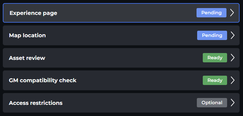Open GM compatibility check row
Screen dimensions: 243x116
pos(121,80)
